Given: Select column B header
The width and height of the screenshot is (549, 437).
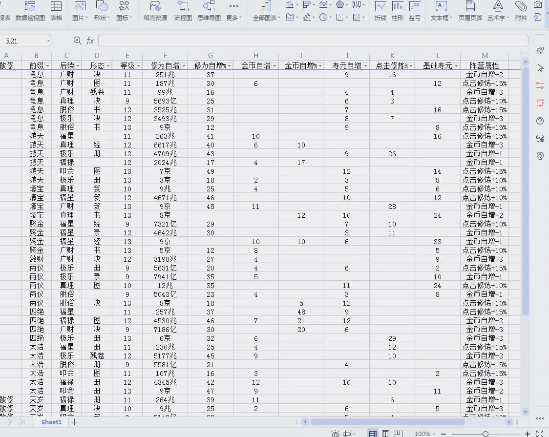Looking at the screenshot, I should tap(36, 56).
